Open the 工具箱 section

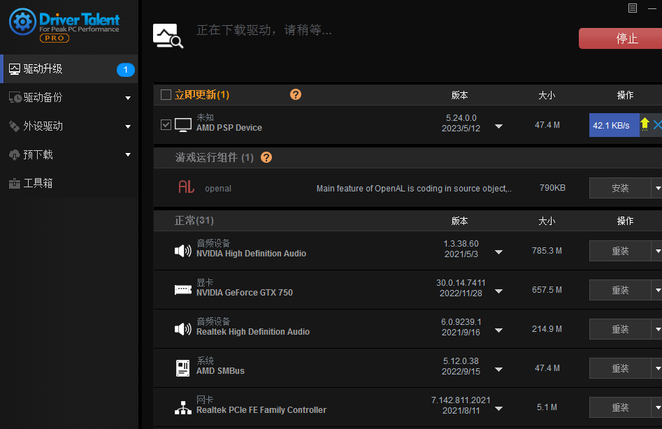(69, 184)
